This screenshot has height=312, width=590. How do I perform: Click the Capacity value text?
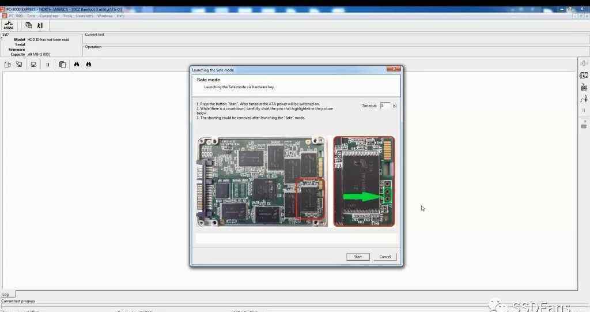[x=39, y=54]
